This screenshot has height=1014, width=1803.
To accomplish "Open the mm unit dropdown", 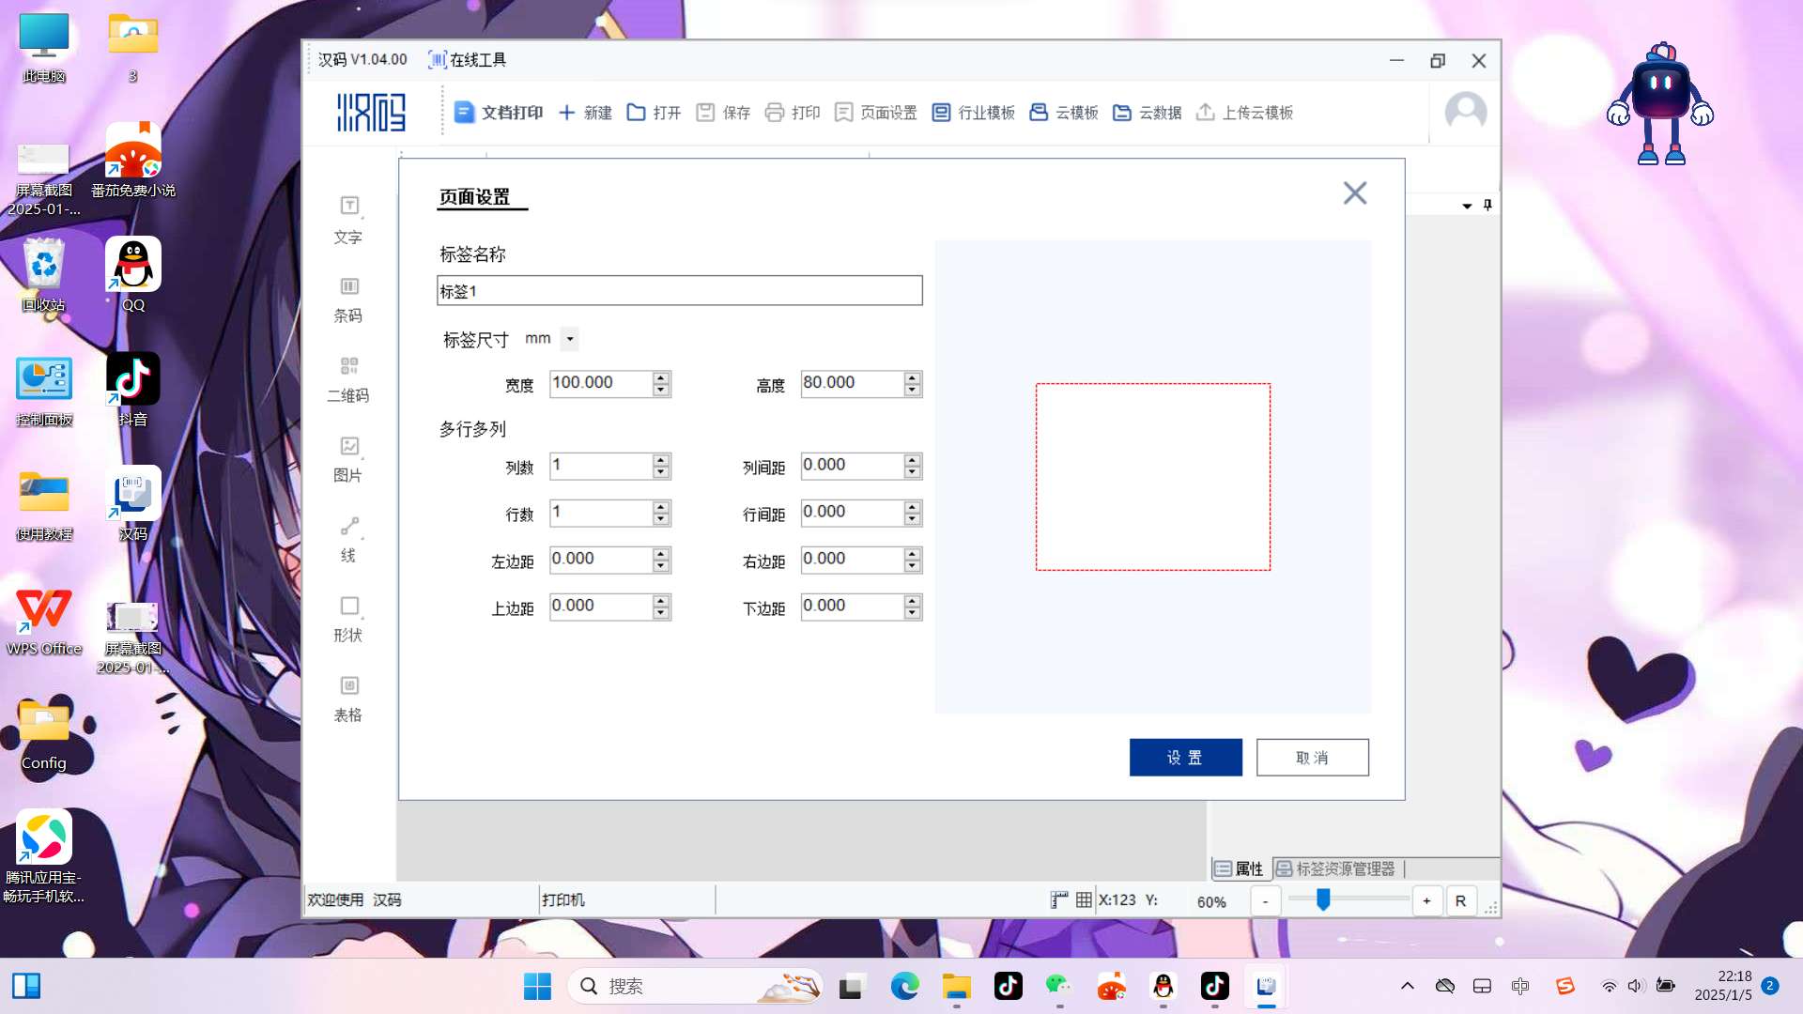I will point(570,339).
